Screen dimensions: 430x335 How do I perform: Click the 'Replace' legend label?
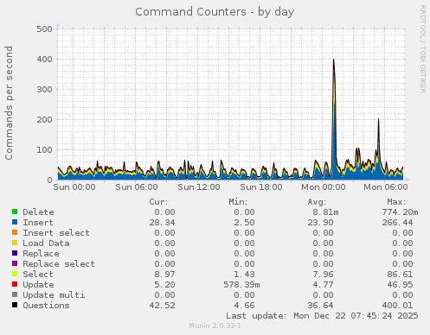click(x=41, y=254)
